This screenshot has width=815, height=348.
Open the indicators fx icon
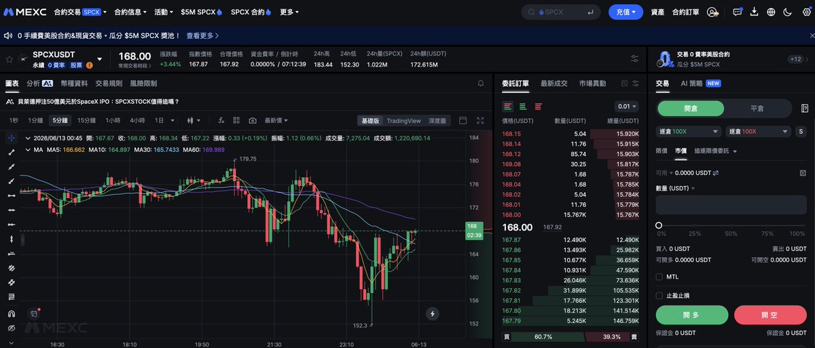(x=221, y=120)
